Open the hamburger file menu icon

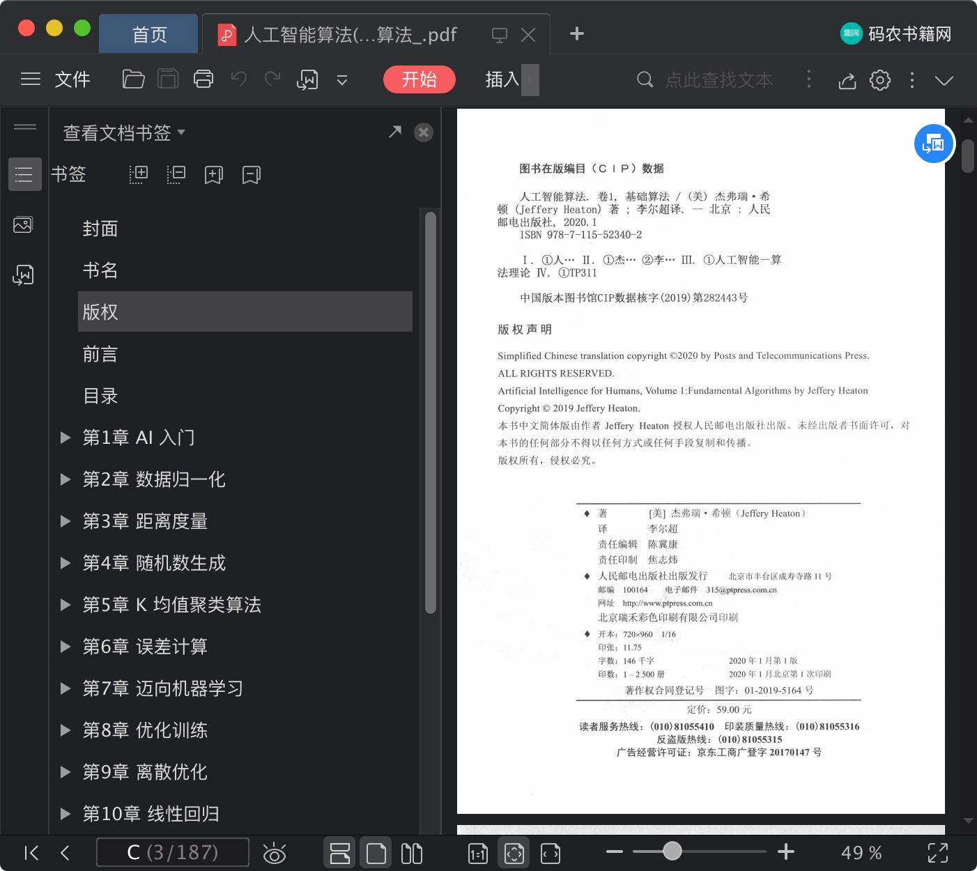pos(30,79)
